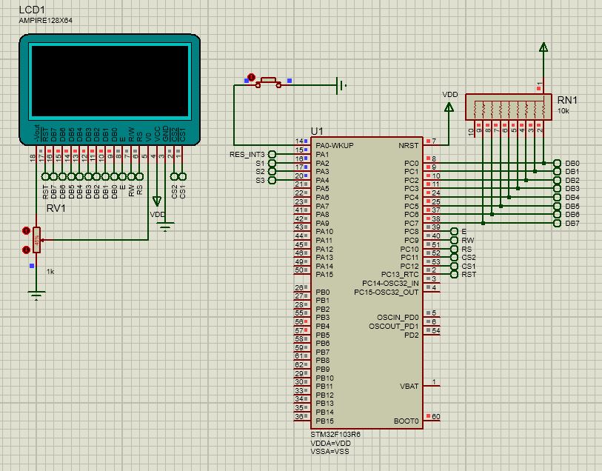Click the VSSA=VSS property text
Image resolution: width=602 pixels, height=471 pixels.
point(330,452)
